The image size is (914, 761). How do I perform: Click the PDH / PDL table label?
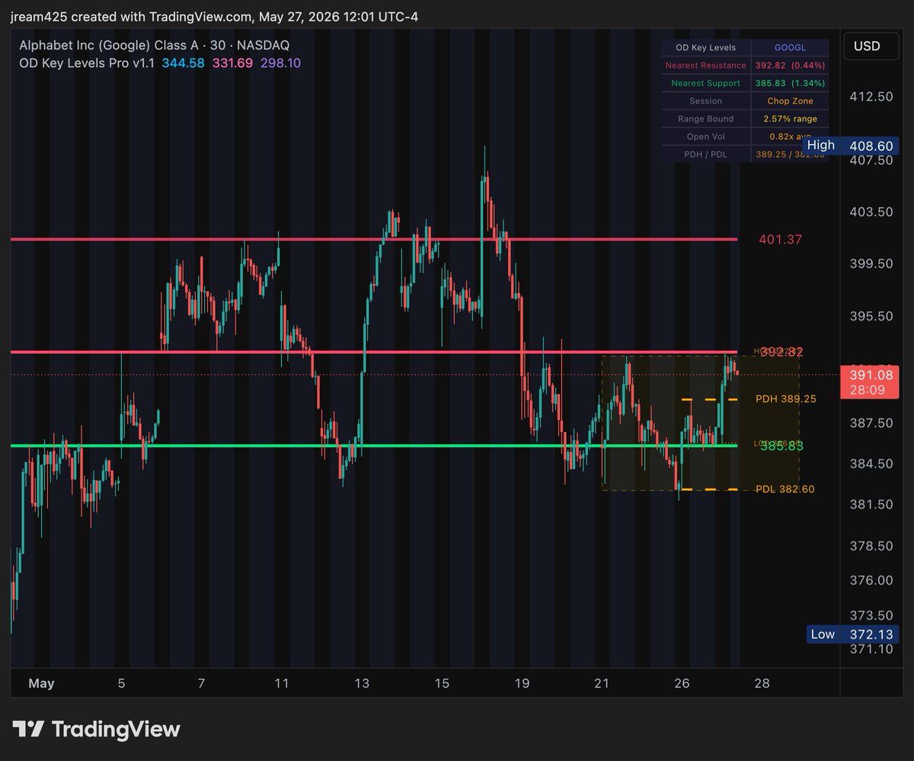(x=706, y=154)
